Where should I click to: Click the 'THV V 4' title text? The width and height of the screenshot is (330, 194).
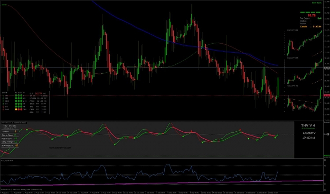pos(308,125)
